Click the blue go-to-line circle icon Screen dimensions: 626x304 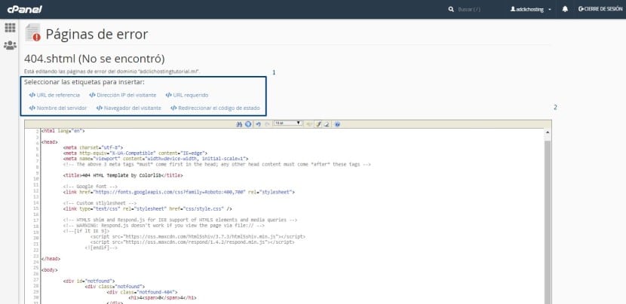tap(248, 124)
